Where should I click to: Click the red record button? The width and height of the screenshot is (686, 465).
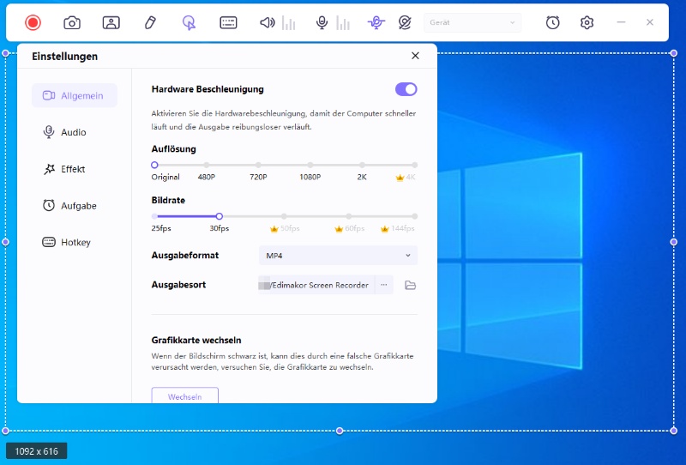pos(33,23)
